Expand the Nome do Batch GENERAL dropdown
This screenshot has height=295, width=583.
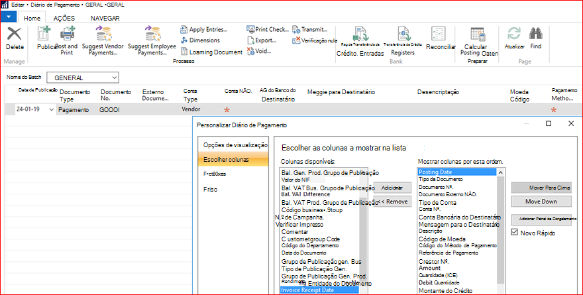(x=114, y=78)
